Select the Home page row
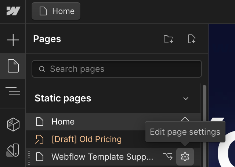This screenshot has width=235, height=167. pos(113,122)
